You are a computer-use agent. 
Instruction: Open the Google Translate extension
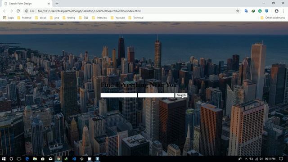coord(246,11)
